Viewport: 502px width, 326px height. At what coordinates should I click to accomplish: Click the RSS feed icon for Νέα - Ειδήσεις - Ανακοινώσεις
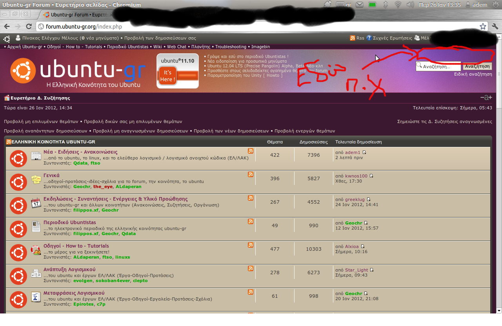coord(251,151)
